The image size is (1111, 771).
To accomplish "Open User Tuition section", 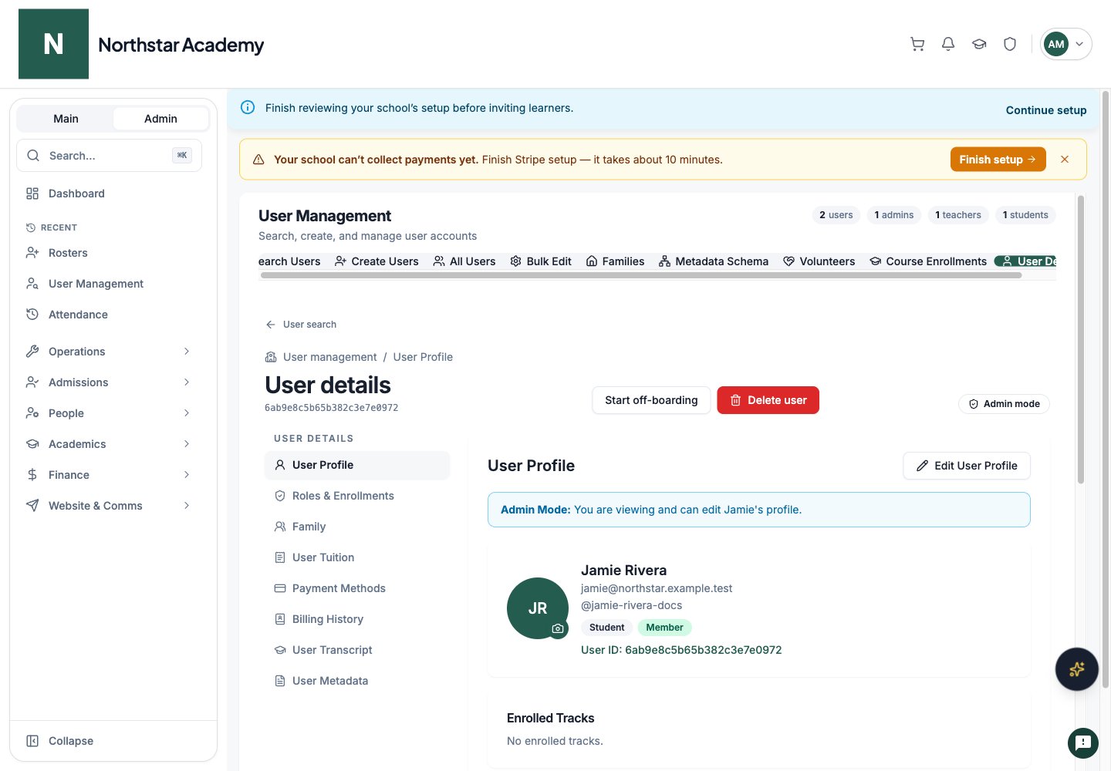I will click(x=357, y=557).
